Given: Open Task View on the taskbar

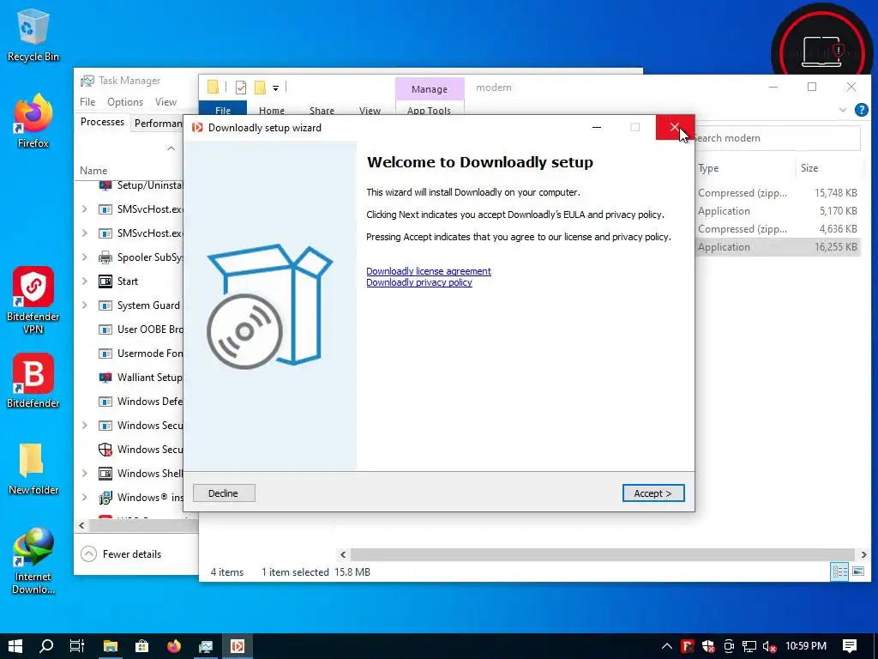Looking at the screenshot, I should coord(77,646).
